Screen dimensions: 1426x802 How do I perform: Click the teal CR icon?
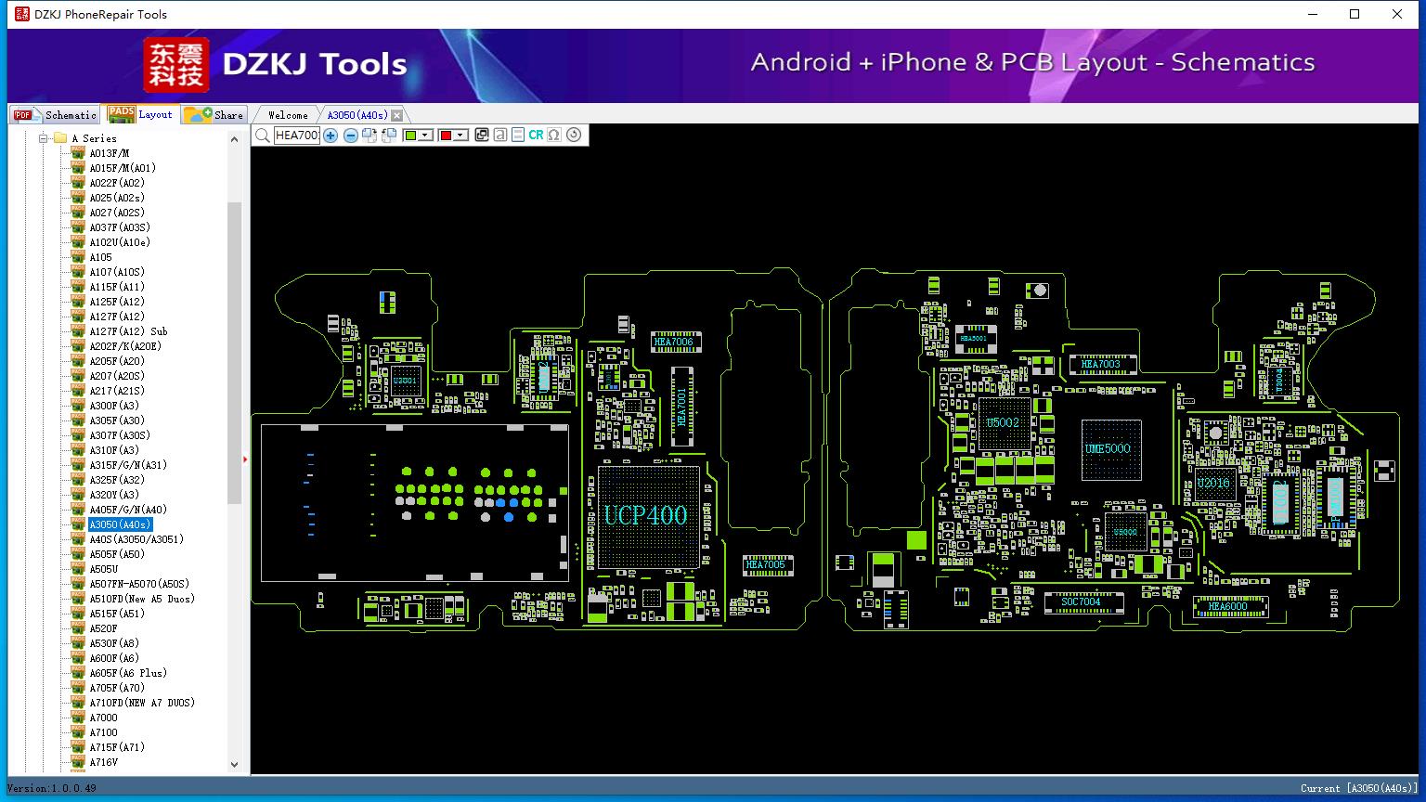536,136
